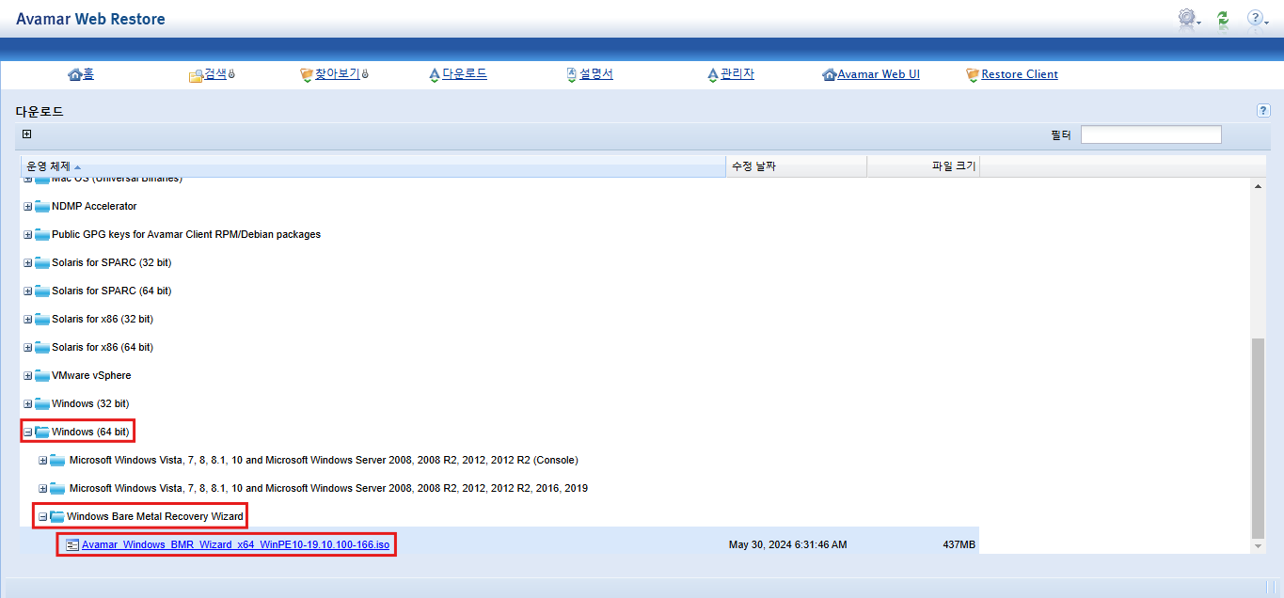Collapse the Windows (64 bit) node
Image resolution: width=1284 pixels, height=598 pixels.
tap(28, 433)
